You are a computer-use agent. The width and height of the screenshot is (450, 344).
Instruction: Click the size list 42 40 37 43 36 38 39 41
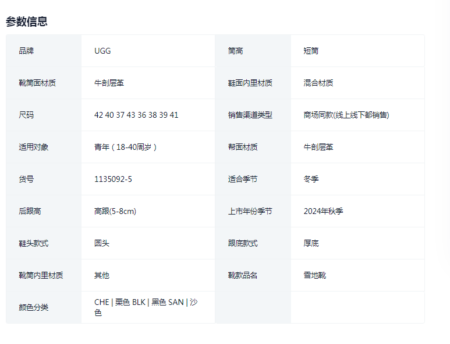click(136, 115)
